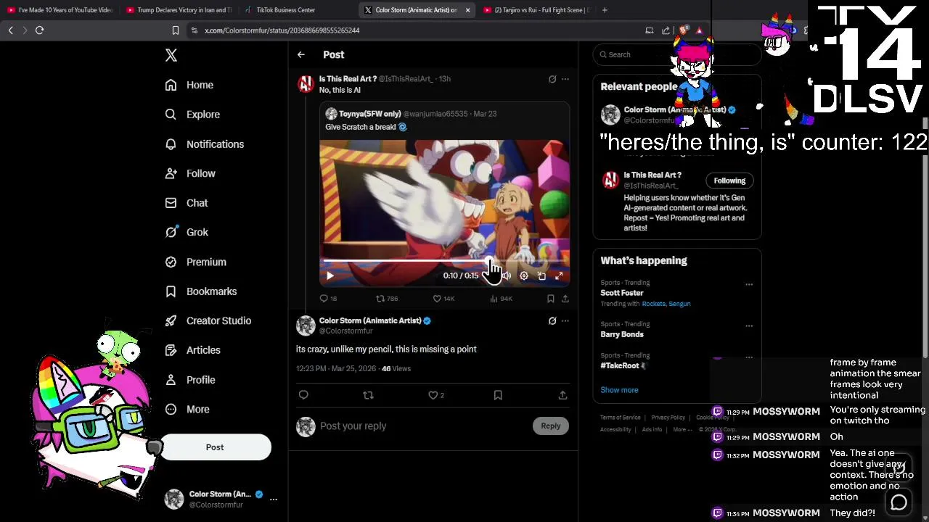
Task: Click the address bar bookmark icon
Action: (x=175, y=30)
